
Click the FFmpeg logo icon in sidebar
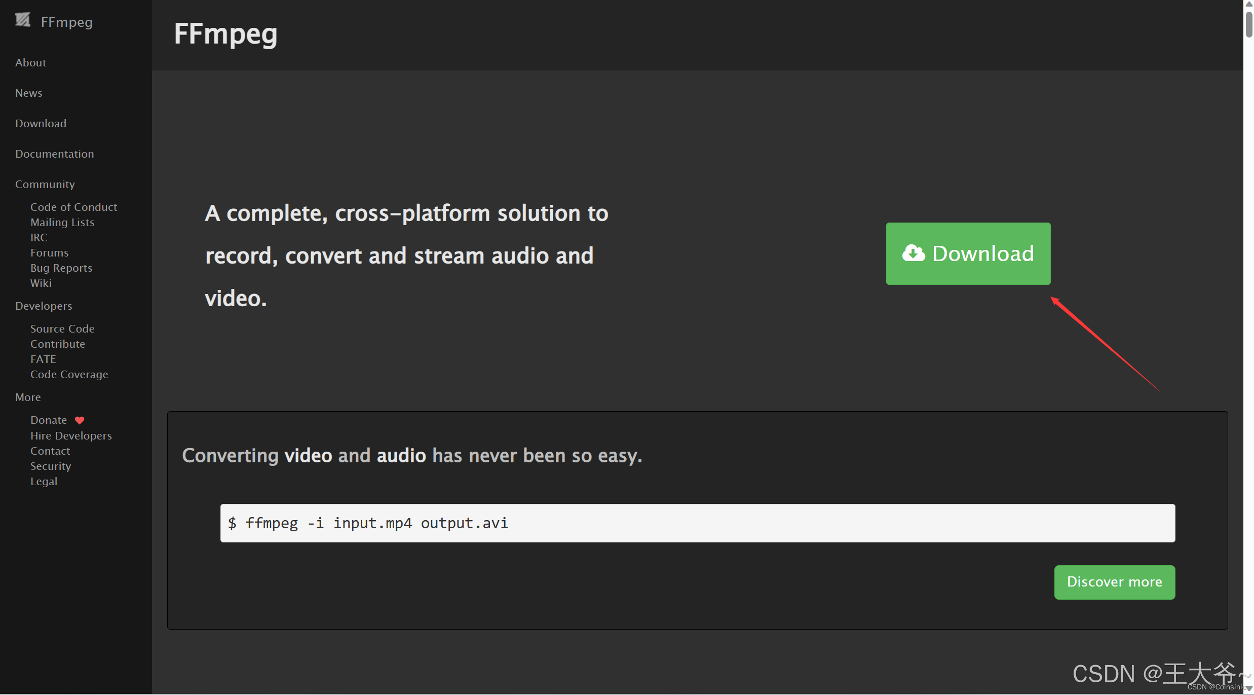pos(22,20)
